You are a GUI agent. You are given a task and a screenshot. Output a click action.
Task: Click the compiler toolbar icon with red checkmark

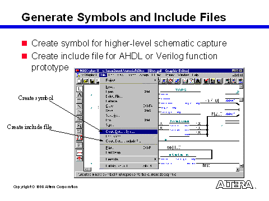[x=206, y=81]
